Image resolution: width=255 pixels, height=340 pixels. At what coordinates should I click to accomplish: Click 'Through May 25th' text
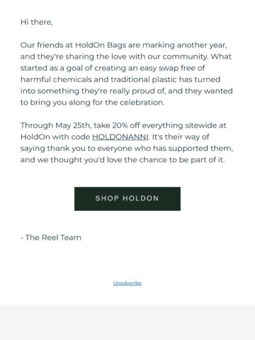[55, 125]
